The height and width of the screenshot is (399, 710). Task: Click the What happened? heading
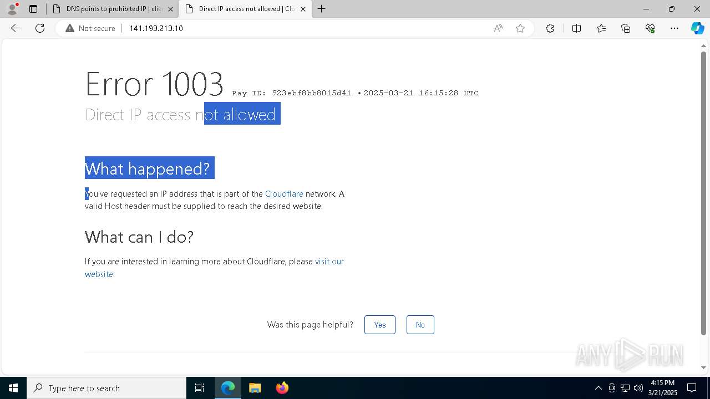click(148, 168)
